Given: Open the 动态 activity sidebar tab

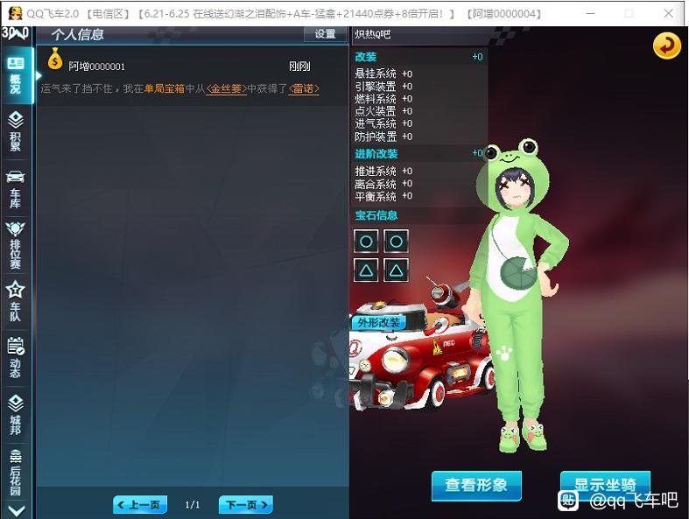Looking at the screenshot, I should [16, 357].
